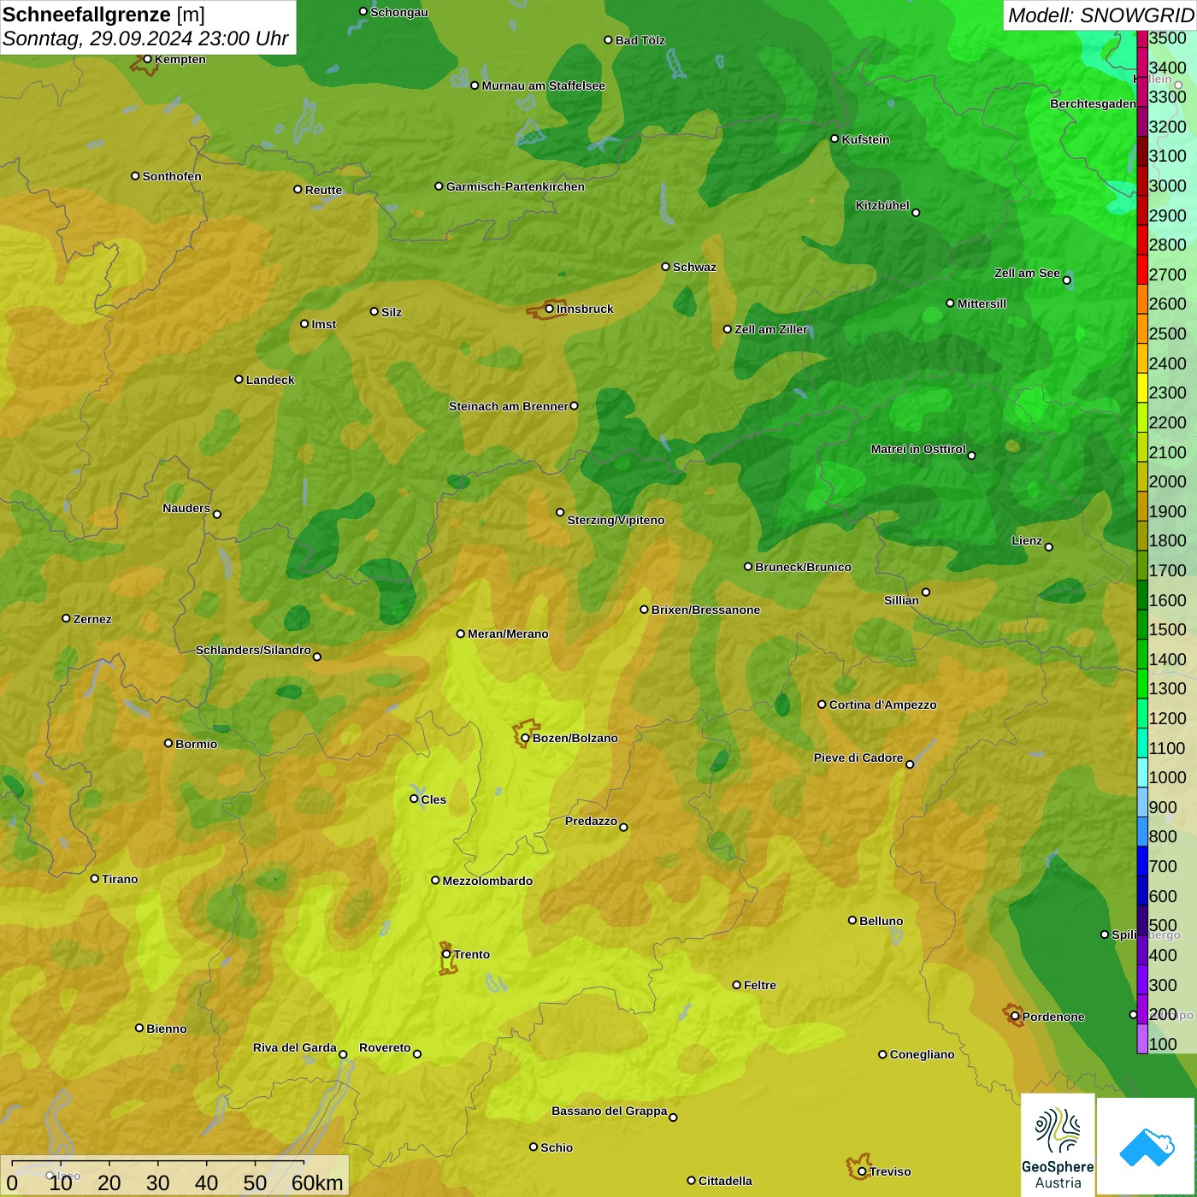The width and height of the screenshot is (1197, 1197).
Task: Select the Pieve di Cadore label
Action: click(858, 758)
